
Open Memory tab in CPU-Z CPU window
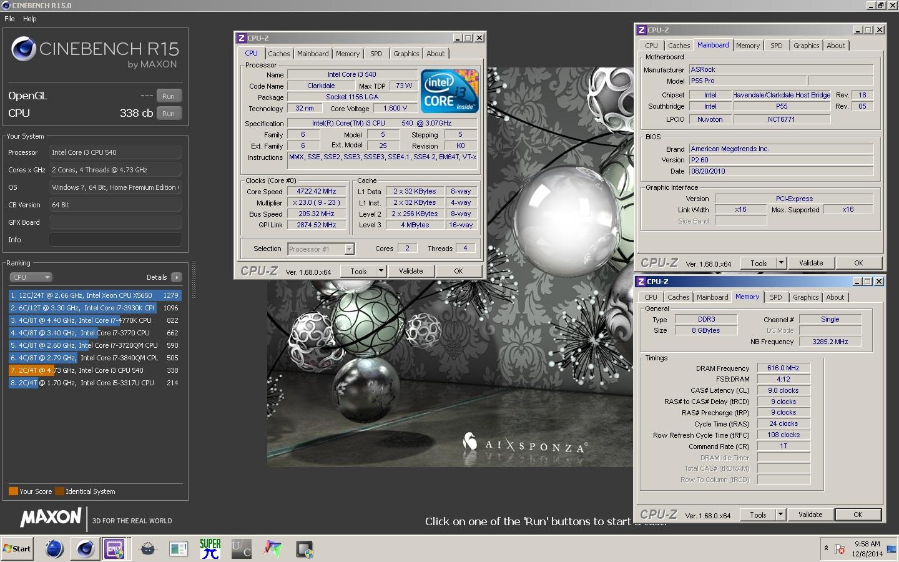(x=348, y=54)
